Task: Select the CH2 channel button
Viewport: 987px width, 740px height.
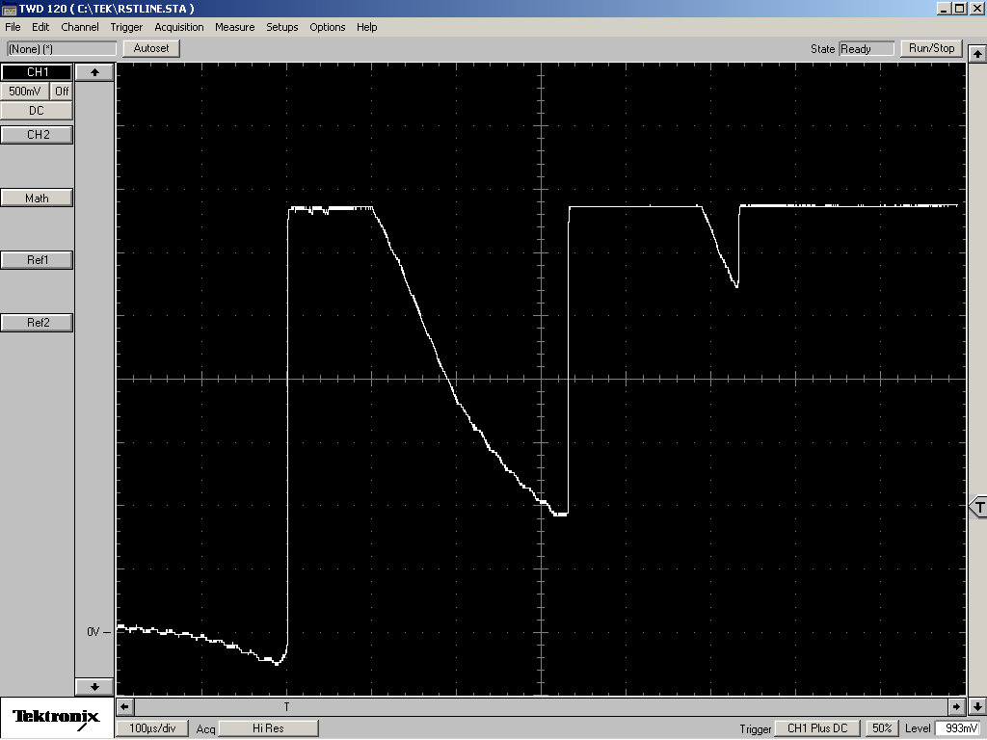Action: (x=38, y=135)
